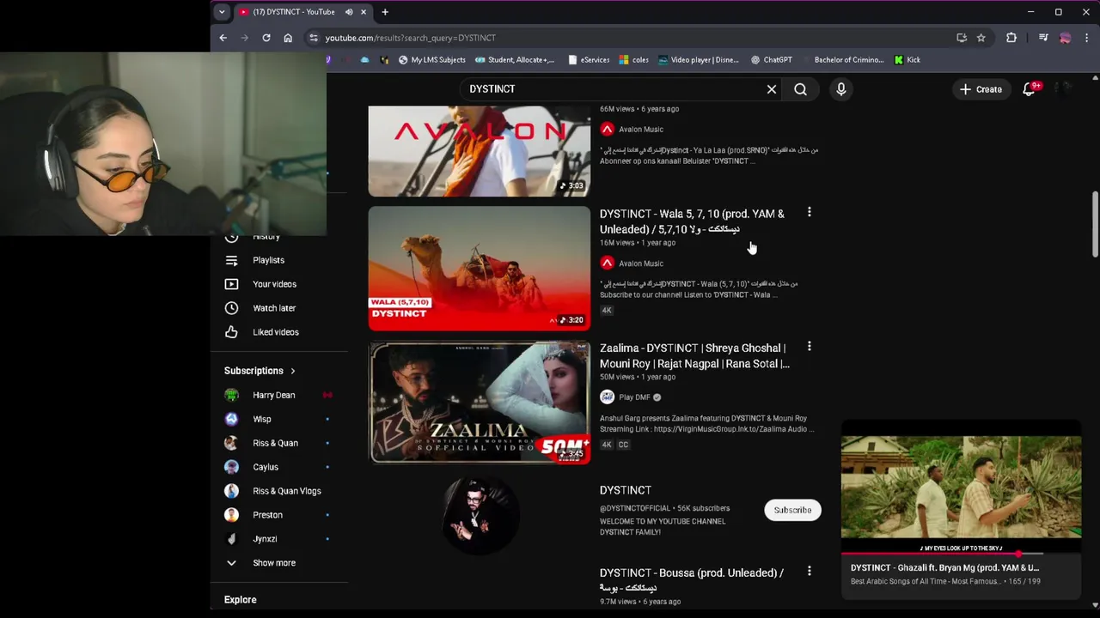Image resolution: width=1100 pixels, height=618 pixels.
Task: Reload the YouTube page
Action: tap(266, 38)
